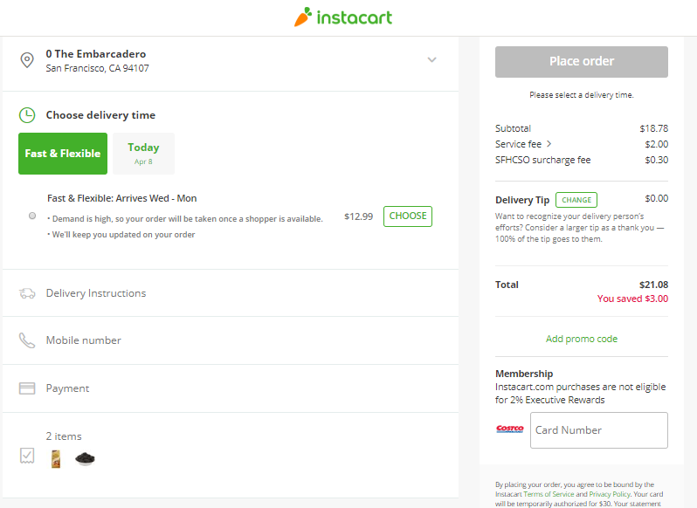Click the Membership heading
The width and height of the screenshot is (697, 508).
click(x=524, y=374)
